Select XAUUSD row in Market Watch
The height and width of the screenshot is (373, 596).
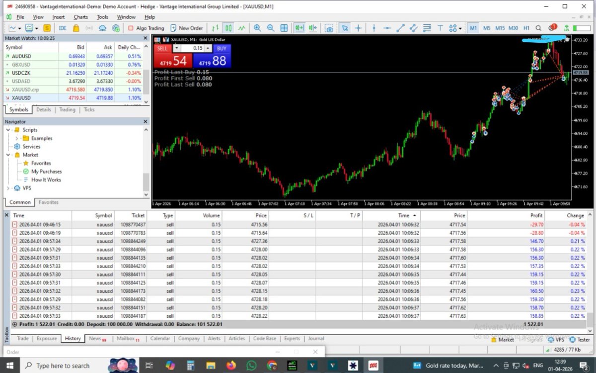point(74,98)
